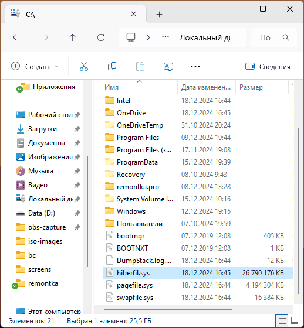Open the toolbar See more menu
Screen dimensions: 304x328
pyautogui.click(x=195, y=67)
